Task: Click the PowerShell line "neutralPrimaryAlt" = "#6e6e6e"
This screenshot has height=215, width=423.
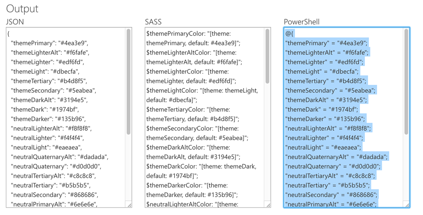Action: coord(331,204)
